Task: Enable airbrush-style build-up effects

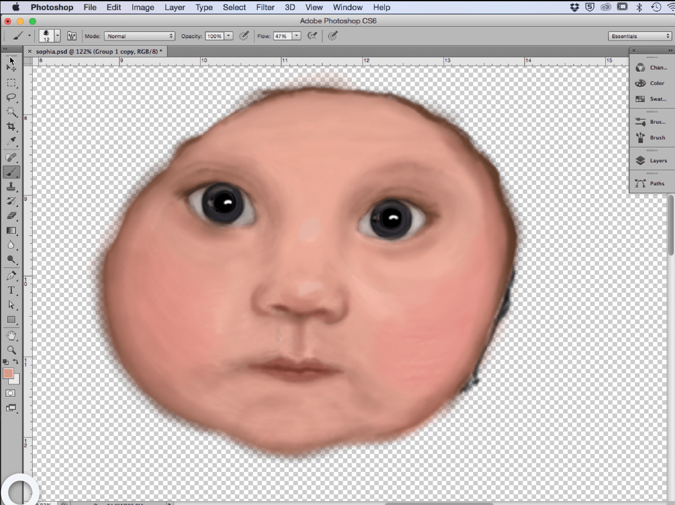Action: pos(313,36)
